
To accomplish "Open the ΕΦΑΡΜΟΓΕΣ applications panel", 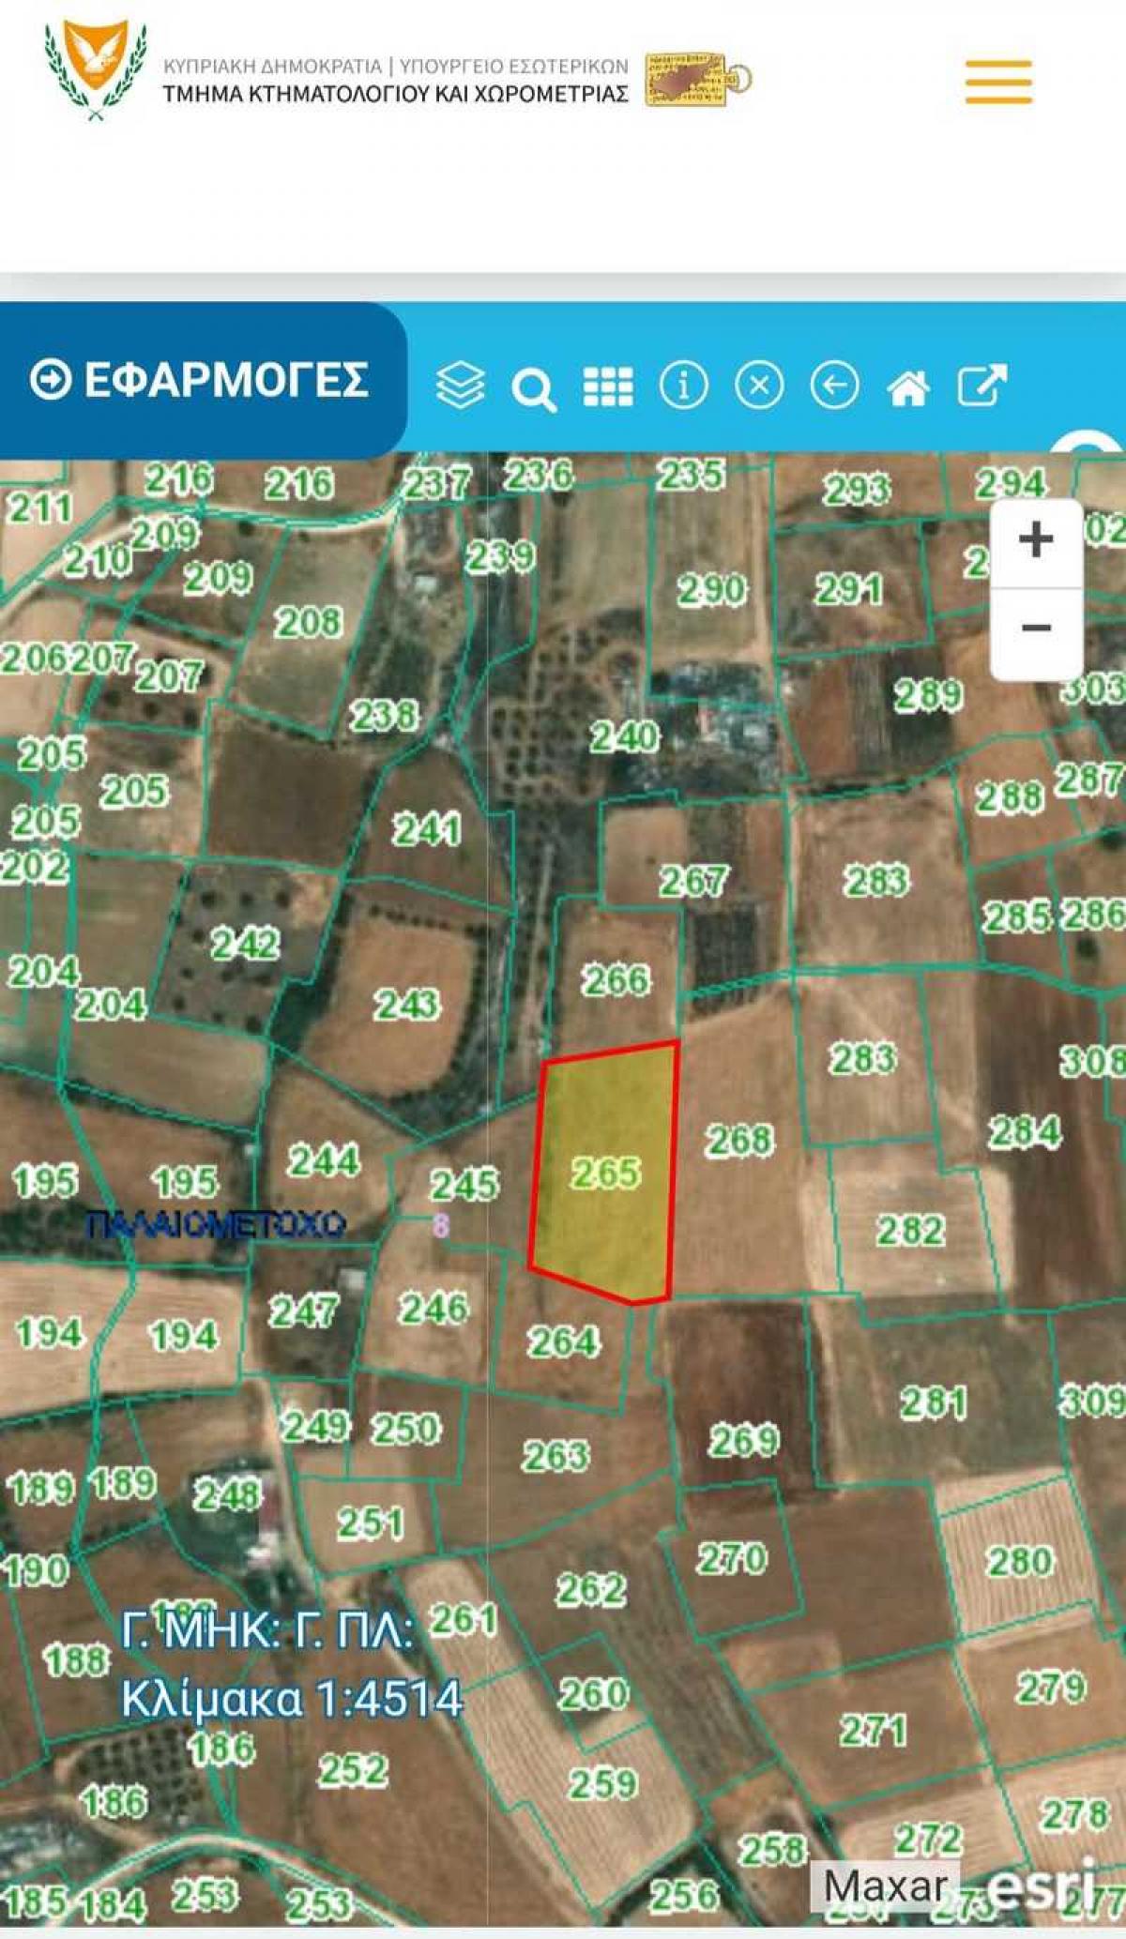I will 200,380.
